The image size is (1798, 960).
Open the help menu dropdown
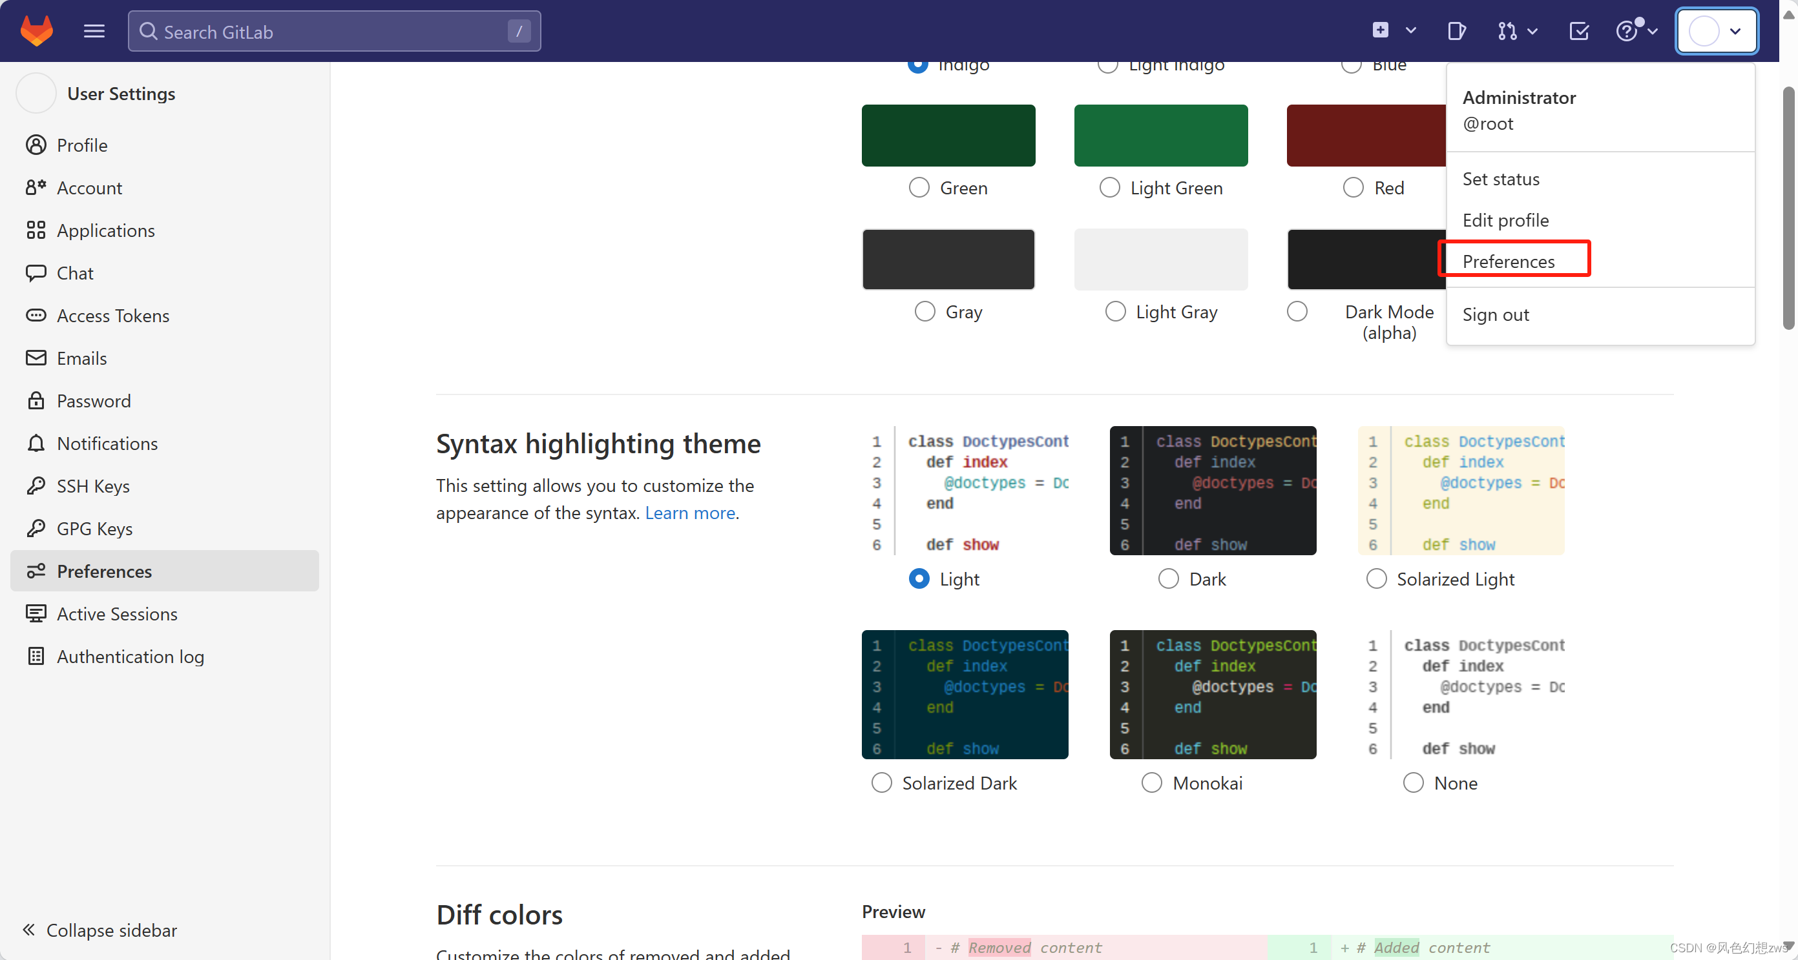(1636, 32)
